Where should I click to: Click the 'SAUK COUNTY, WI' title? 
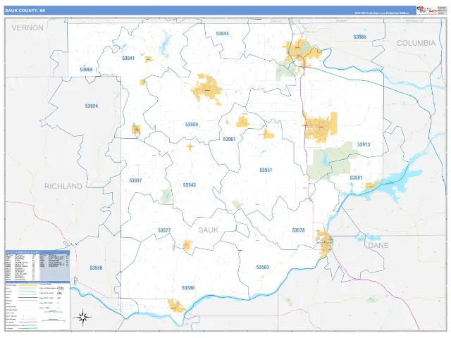pos(25,11)
